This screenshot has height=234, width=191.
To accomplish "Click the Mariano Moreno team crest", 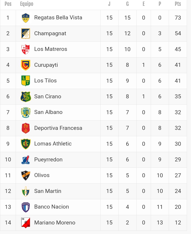I will 26,223.
